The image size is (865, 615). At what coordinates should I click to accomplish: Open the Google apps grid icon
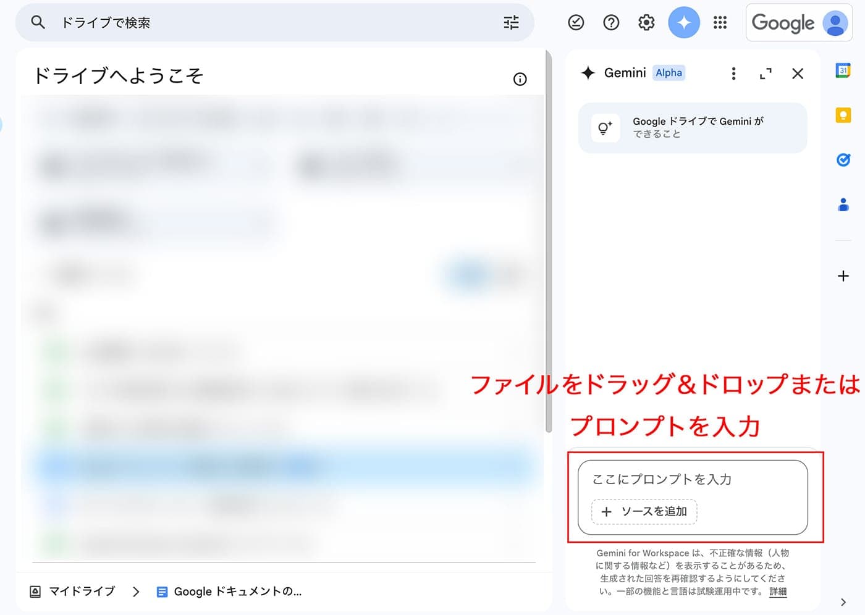coord(720,23)
